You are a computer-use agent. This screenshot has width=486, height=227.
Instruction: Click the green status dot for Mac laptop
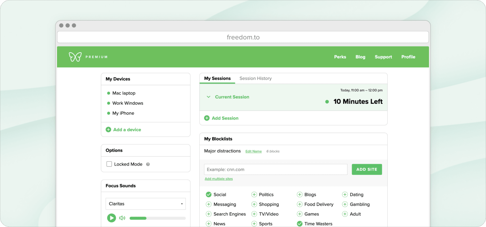[109, 93]
